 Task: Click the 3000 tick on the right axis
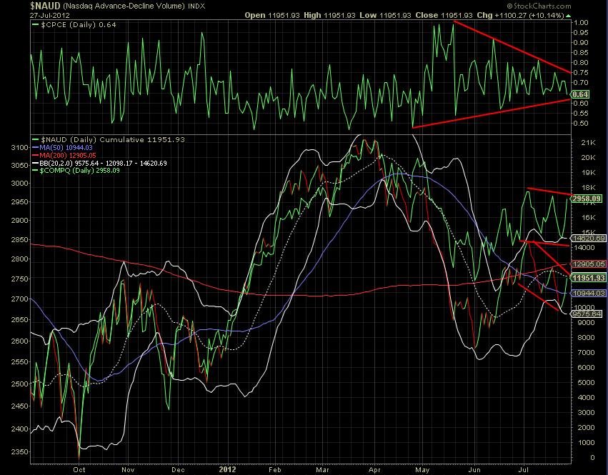coord(587,413)
